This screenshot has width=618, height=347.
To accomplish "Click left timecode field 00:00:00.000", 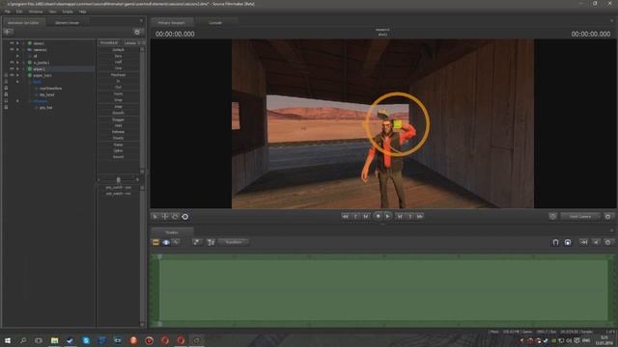I will tap(175, 35).
